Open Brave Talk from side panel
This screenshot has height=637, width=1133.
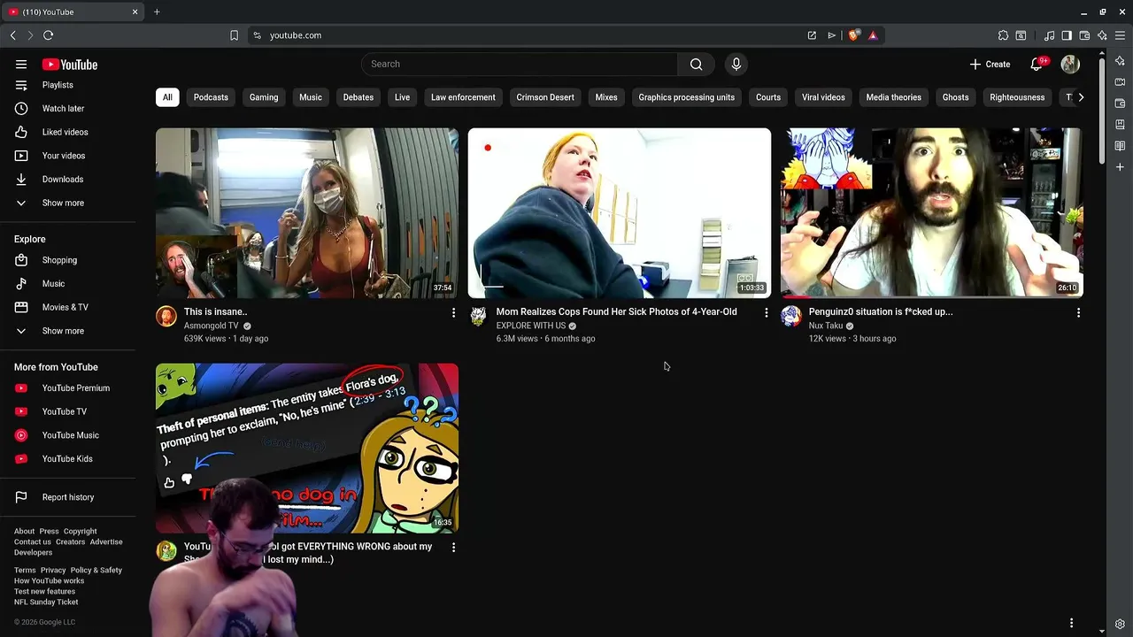point(1120,81)
